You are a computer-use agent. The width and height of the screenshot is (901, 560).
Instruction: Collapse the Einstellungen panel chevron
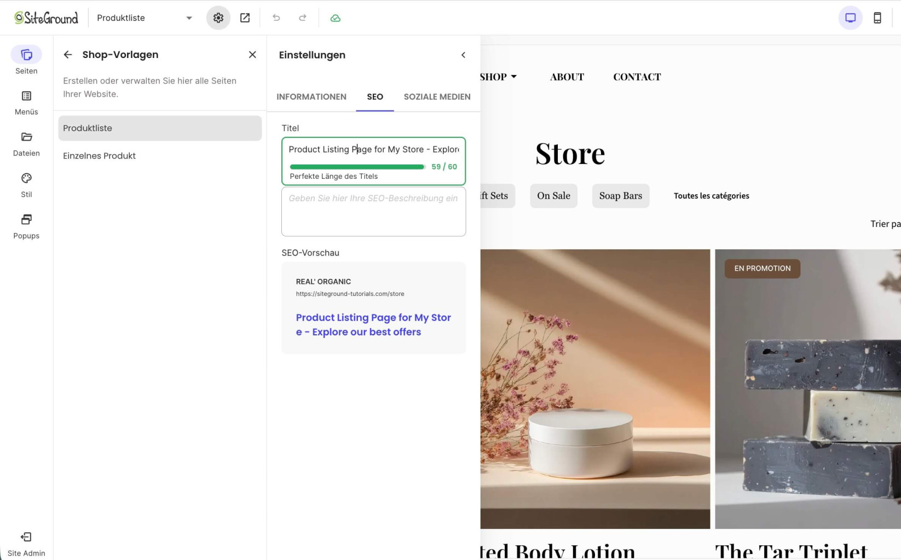[x=463, y=55]
